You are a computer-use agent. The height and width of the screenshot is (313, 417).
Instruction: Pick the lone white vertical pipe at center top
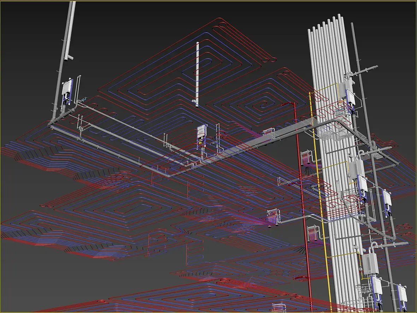pyautogui.click(x=197, y=74)
